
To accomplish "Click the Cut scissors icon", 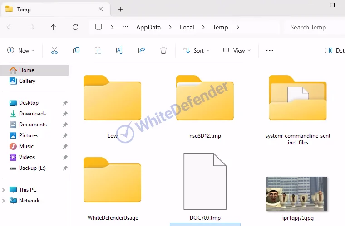I will pyautogui.click(x=54, y=51).
